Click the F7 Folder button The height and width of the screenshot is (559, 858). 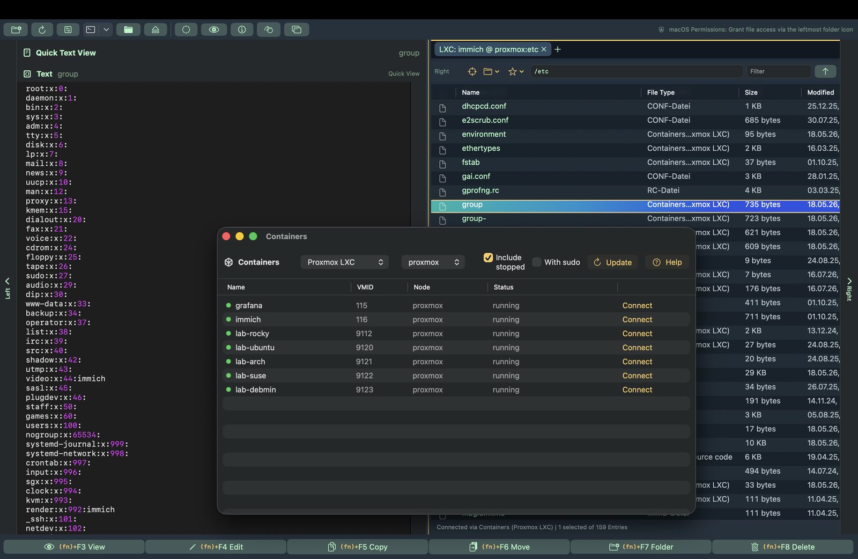(641, 547)
